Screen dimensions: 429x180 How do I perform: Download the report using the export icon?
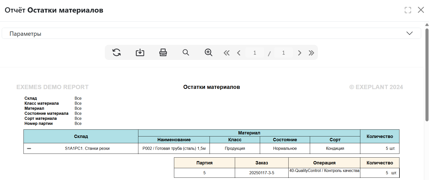point(140,52)
